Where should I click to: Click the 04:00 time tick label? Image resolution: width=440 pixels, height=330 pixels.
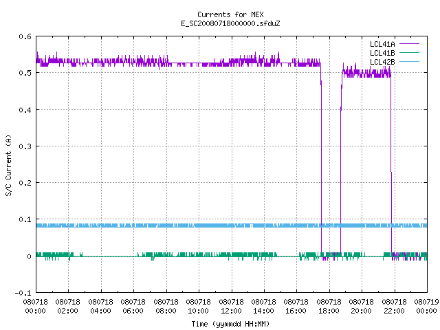100,311
